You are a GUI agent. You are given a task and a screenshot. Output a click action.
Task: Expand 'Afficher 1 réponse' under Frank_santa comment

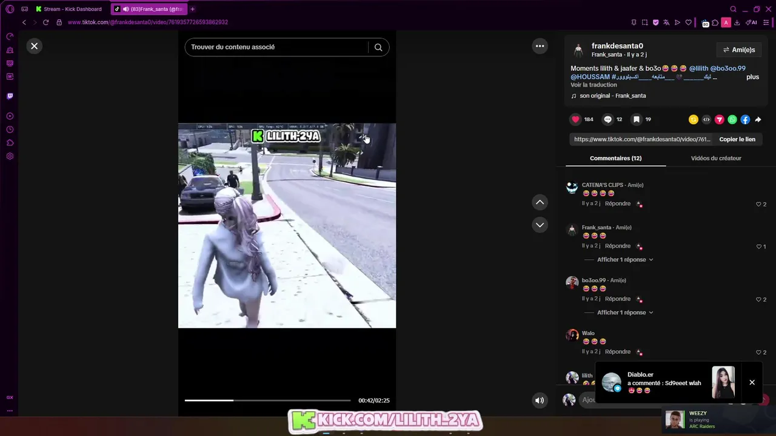(625, 260)
